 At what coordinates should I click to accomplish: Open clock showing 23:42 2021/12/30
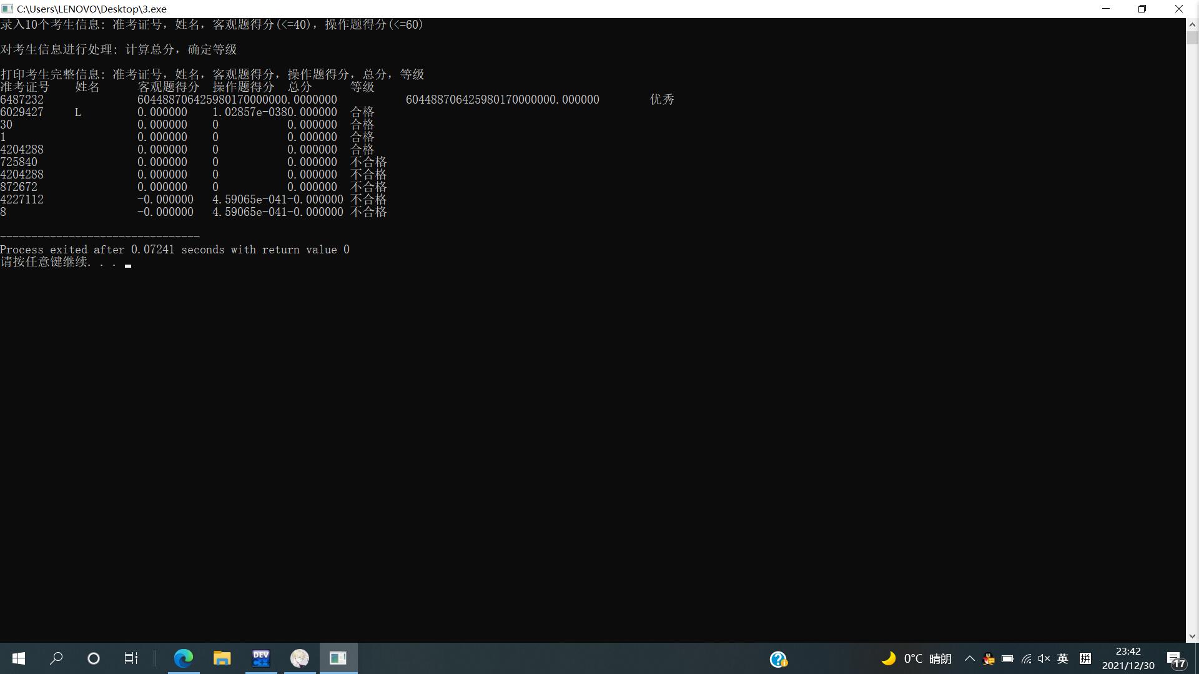coord(1128,658)
